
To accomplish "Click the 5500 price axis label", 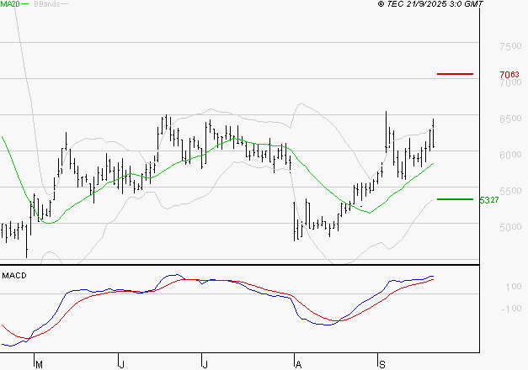I will tap(509, 192).
